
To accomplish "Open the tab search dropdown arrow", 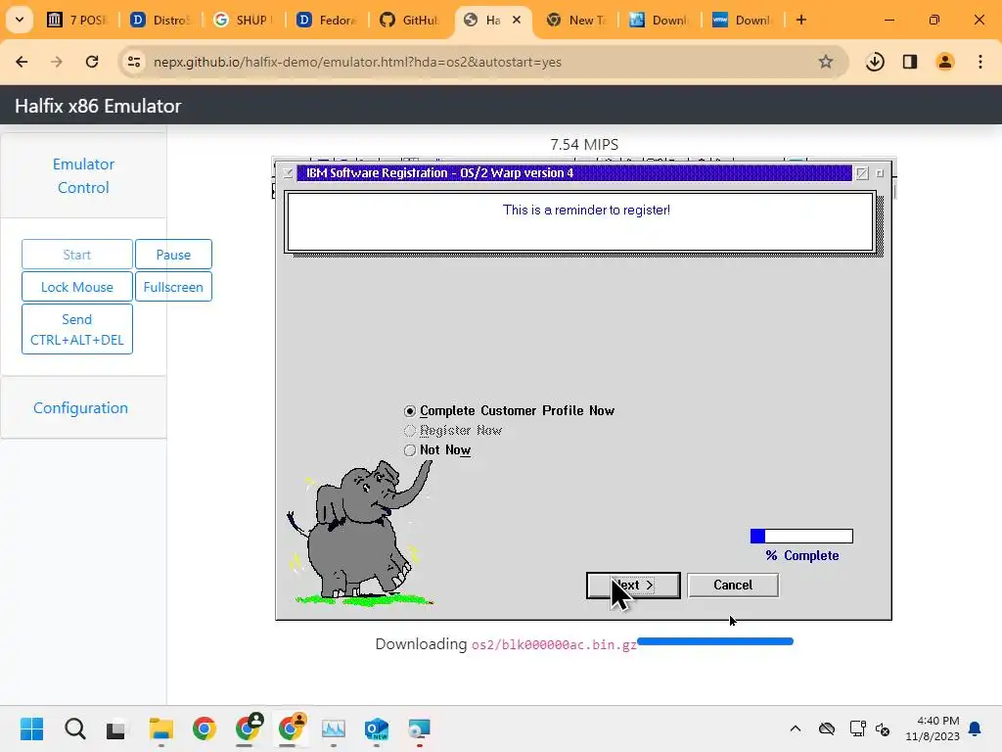I will click(x=20, y=20).
